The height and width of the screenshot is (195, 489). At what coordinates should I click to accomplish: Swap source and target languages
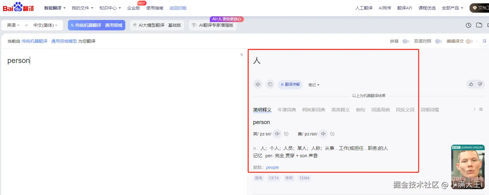[x=26, y=25]
